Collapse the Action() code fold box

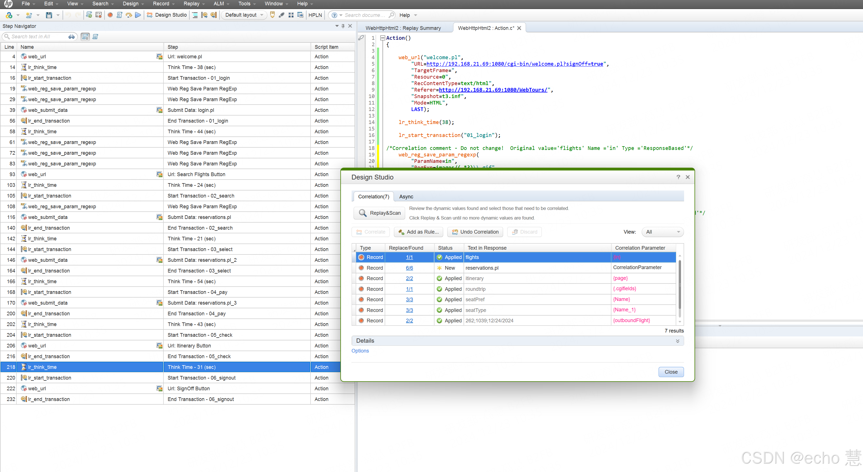click(382, 38)
